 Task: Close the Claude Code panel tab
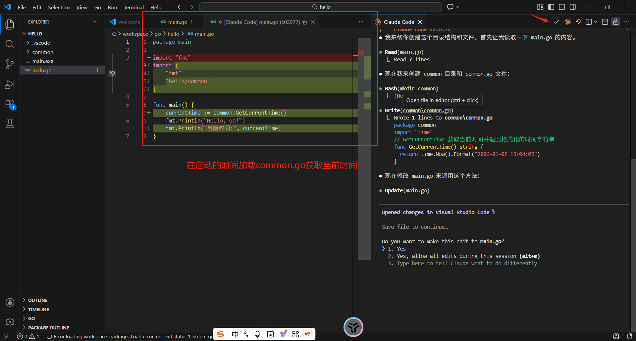coord(420,22)
